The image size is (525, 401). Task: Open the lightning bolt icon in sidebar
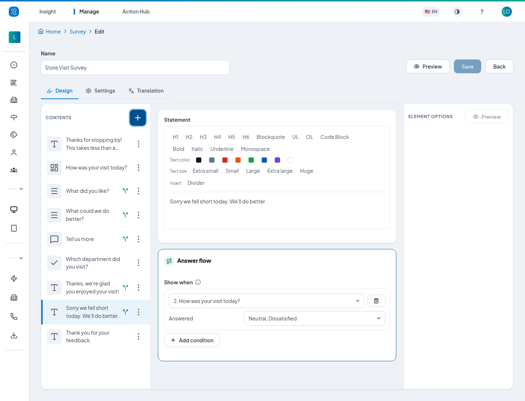pyautogui.click(x=14, y=279)
